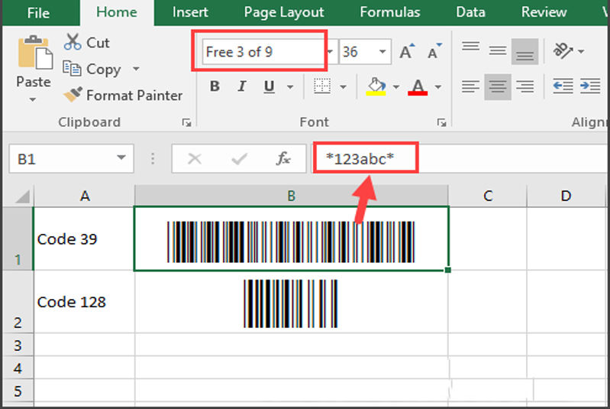Select column C header
Image resolution: width=610 pixels, height=409 pixels.
488,196
